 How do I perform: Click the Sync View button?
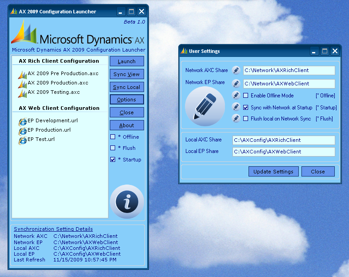[x=127, y=74]
